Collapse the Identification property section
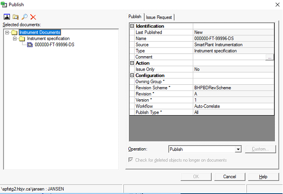This screenshot has width=283, height=194. (x=132, y=26)
